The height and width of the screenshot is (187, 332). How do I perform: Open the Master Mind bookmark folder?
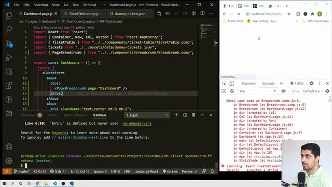(x=233, y=21)
